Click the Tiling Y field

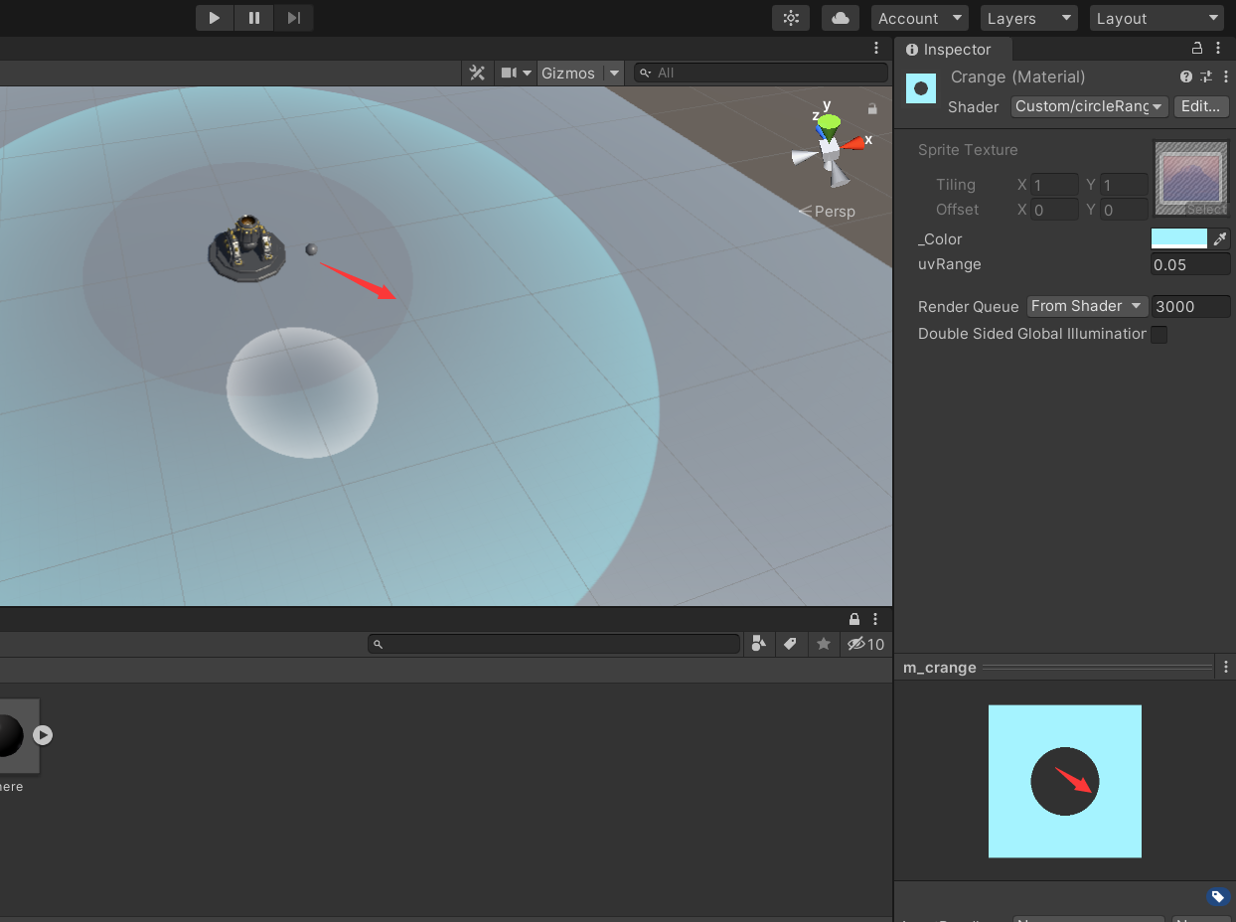1124,185
